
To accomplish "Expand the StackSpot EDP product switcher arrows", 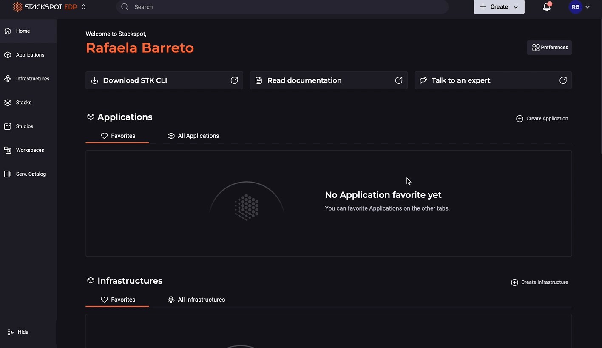I will (84, 7).
